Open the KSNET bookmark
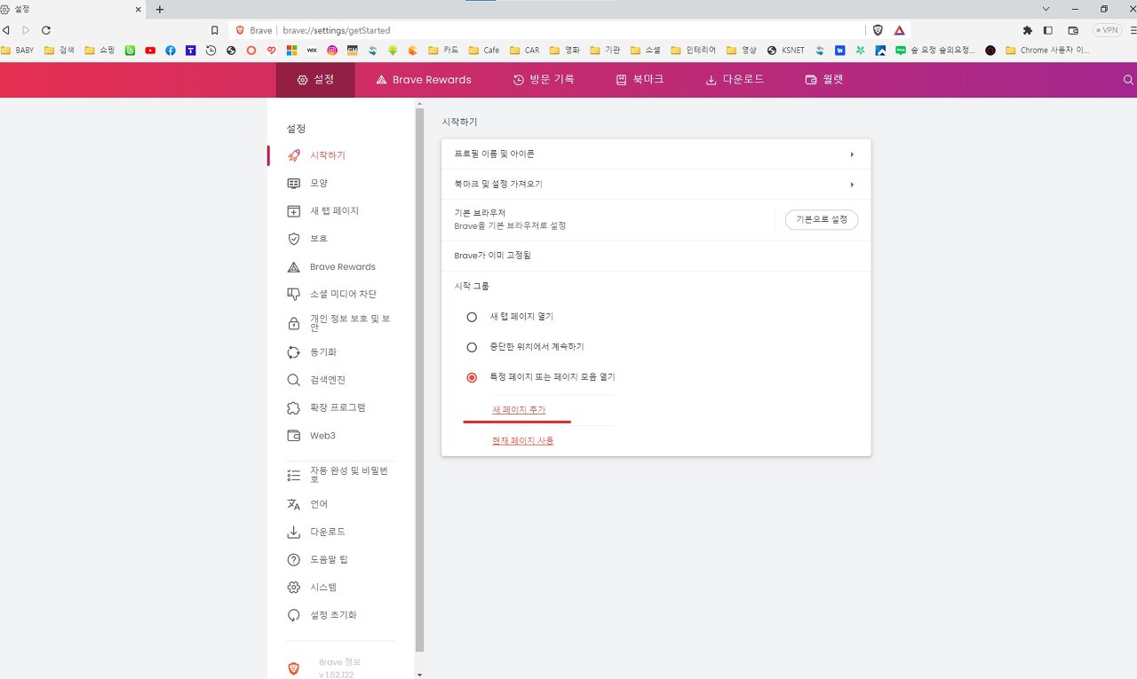 coord(785,51)
